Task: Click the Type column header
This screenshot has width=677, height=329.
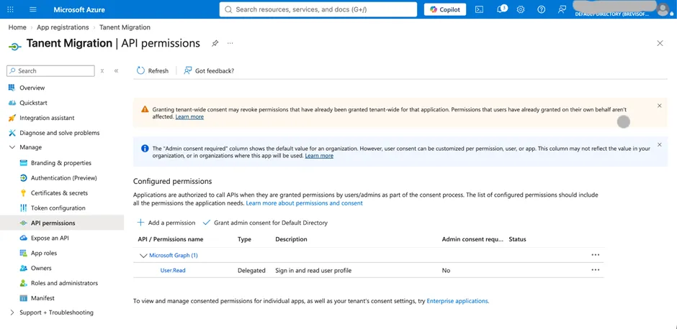Action: 244,239
